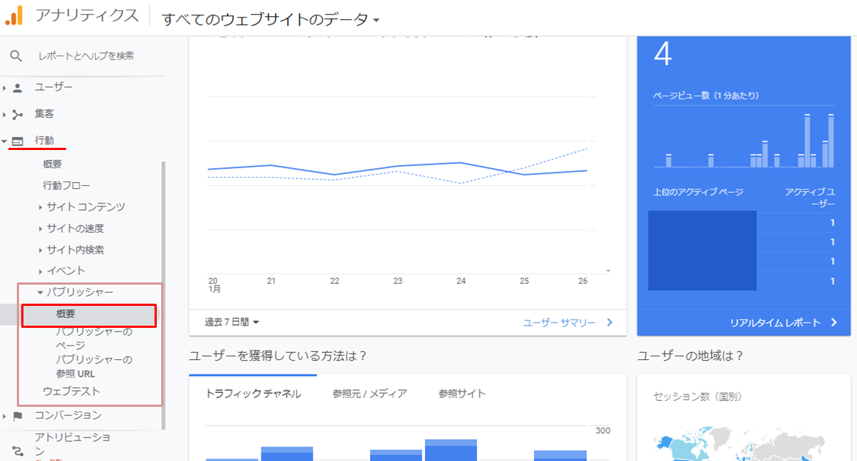This screenshot has width=857, height=461.
Task: Expand the サイトの速度 submenu
Action: [40, 229]
